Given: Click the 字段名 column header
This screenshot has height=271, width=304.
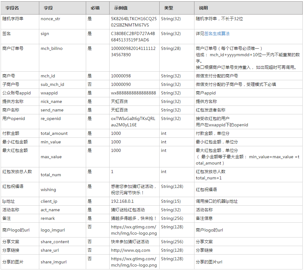Looking at the screenshot, I should pyautogui.click(x=12, y=8).
